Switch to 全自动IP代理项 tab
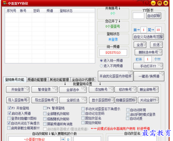173x141 pixels. click(83, 80)
